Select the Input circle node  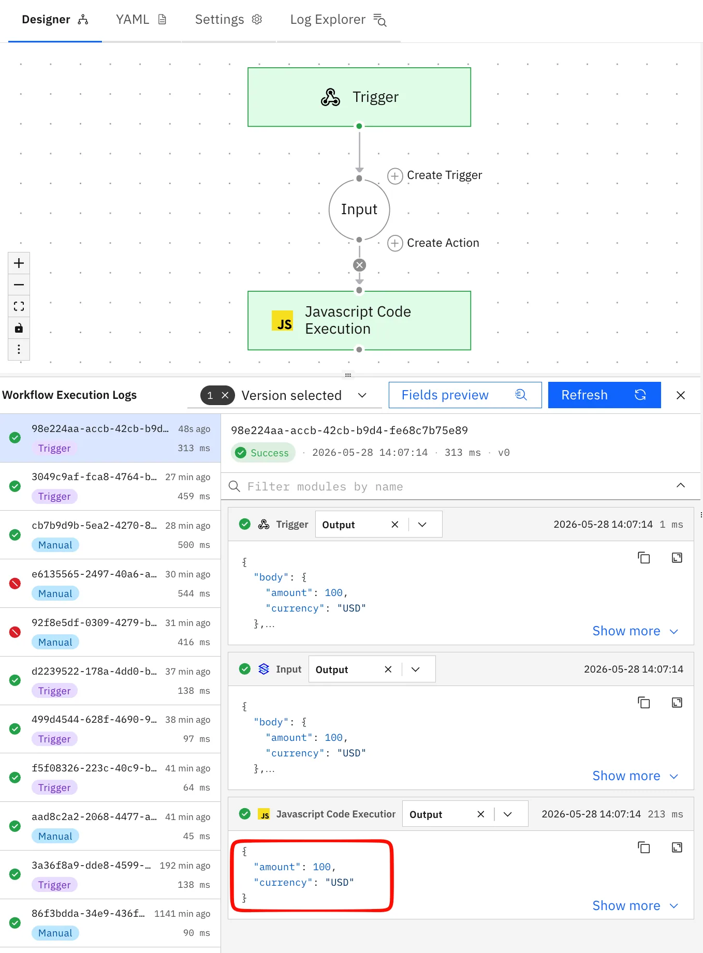359,210
